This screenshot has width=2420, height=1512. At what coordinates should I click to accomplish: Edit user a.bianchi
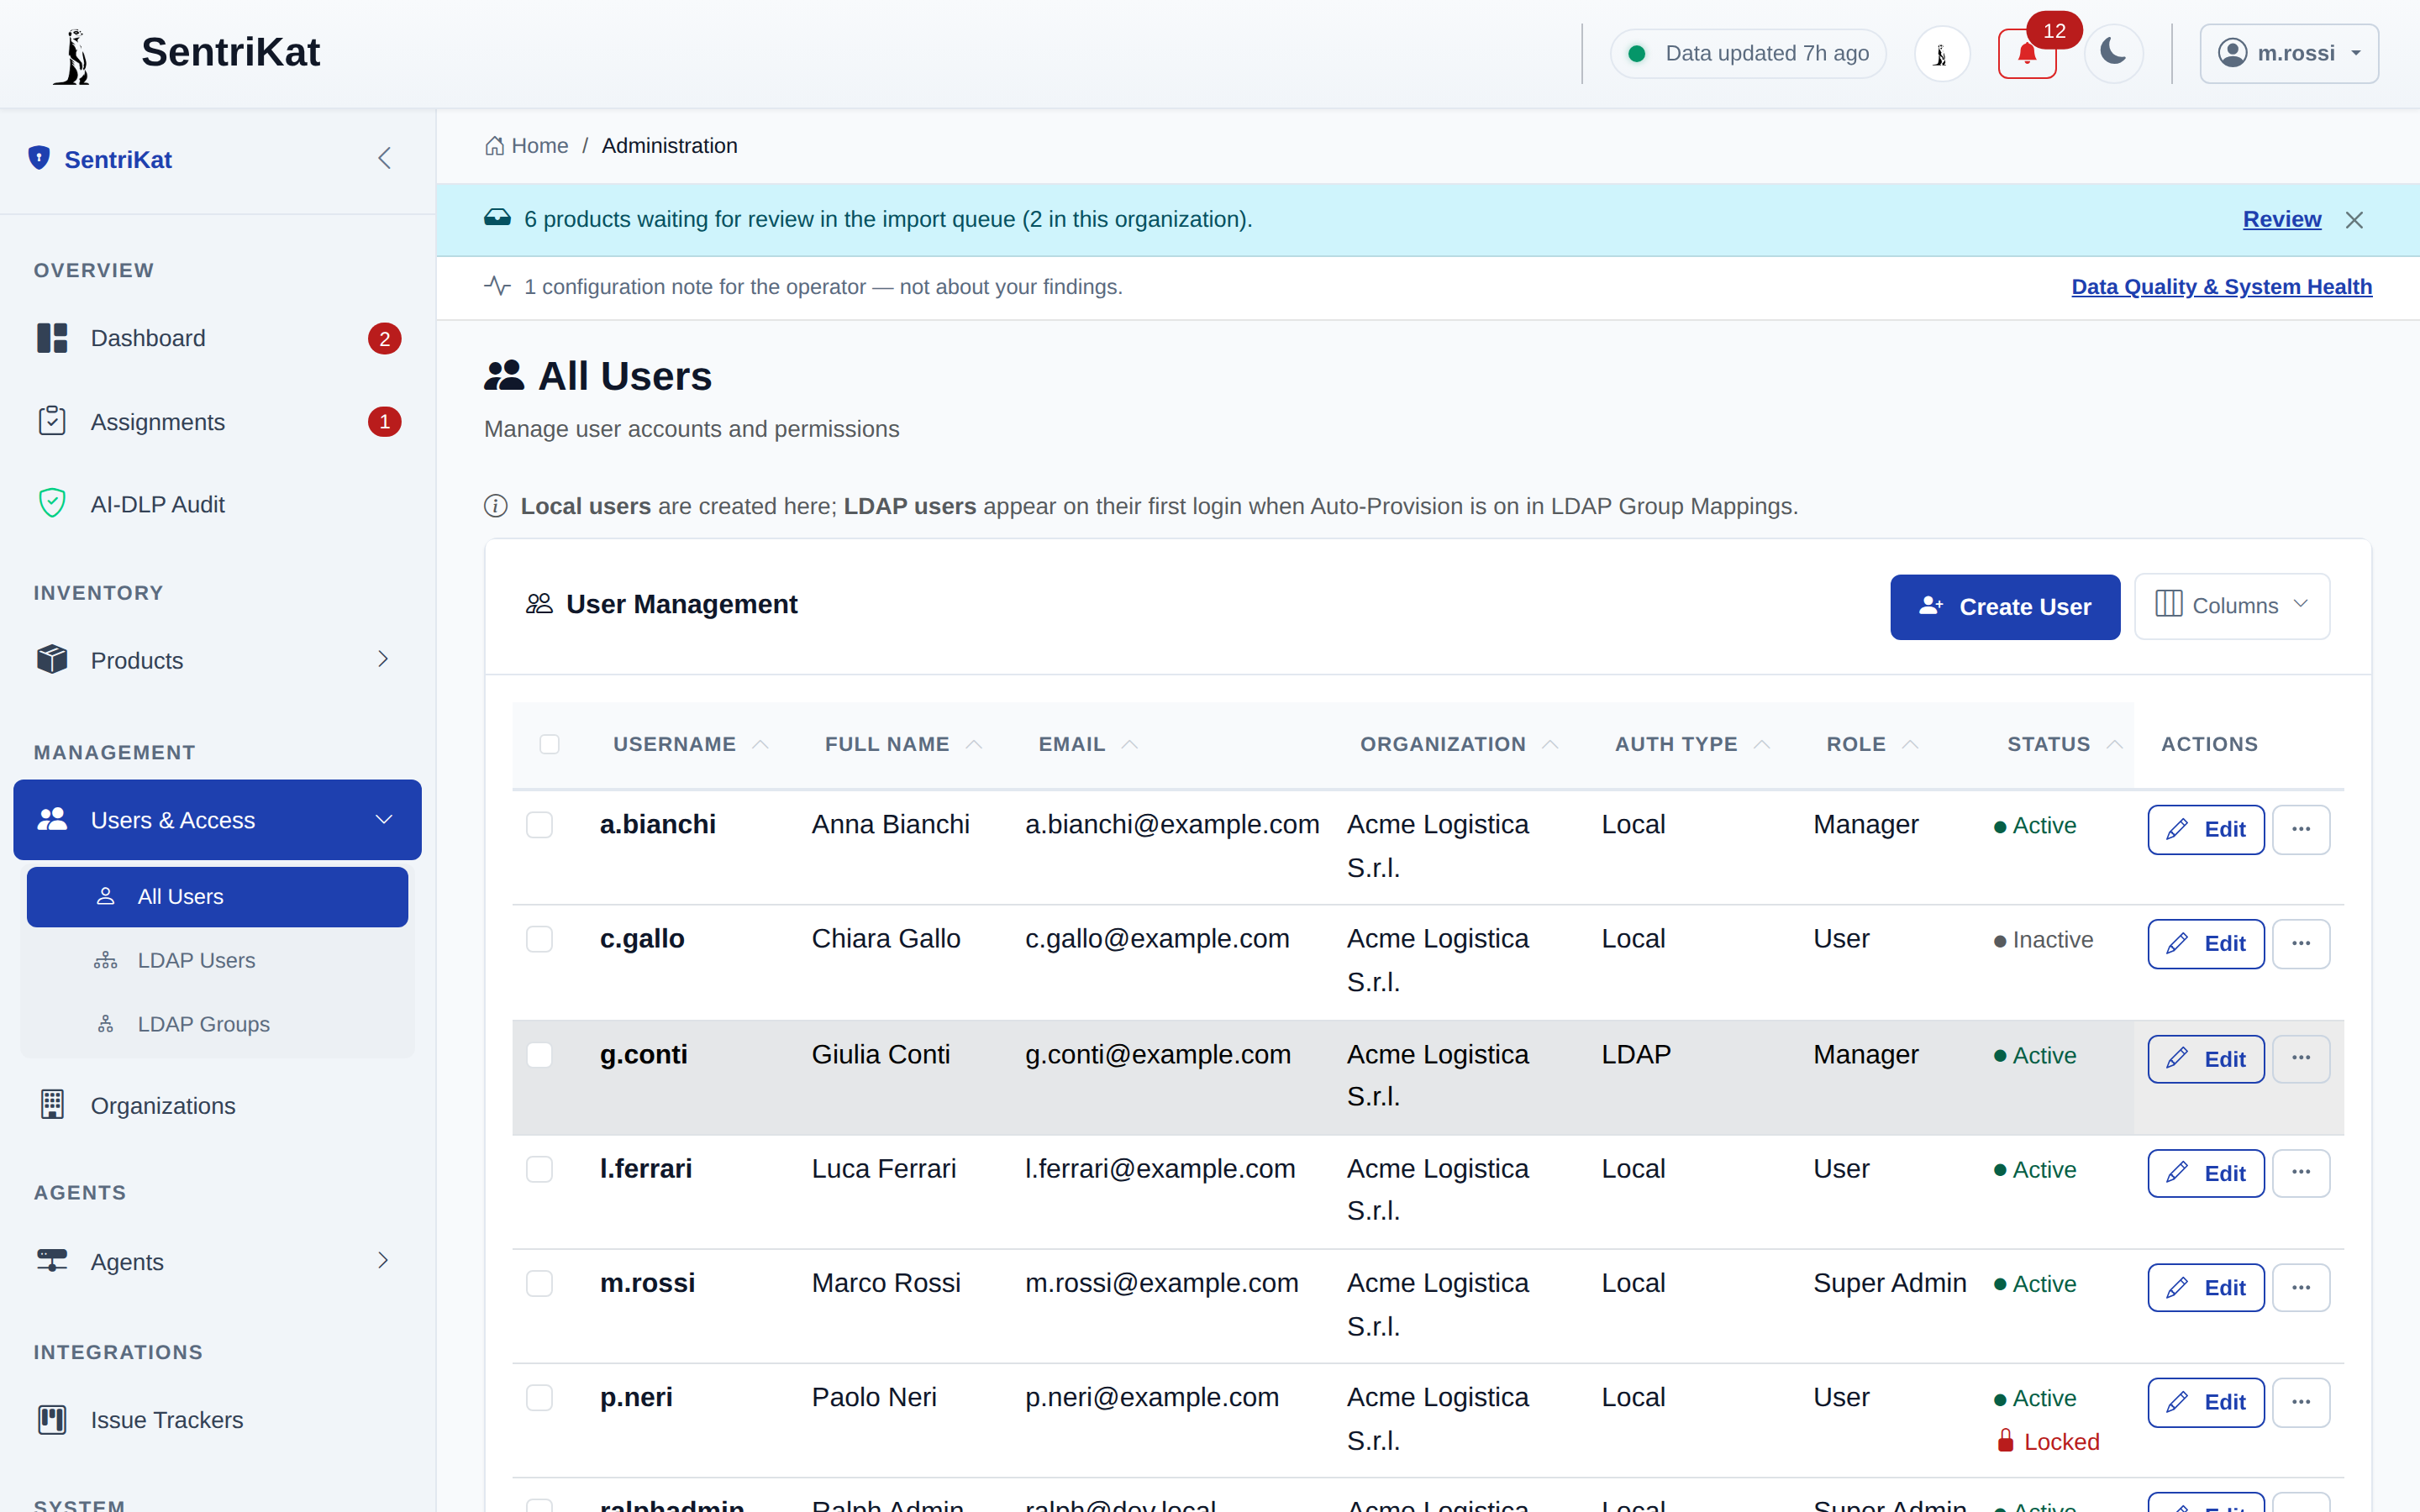[2205, 829]
